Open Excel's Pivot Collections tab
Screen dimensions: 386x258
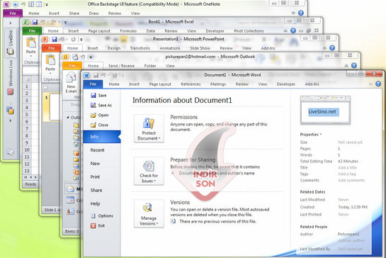coord(249,30)
